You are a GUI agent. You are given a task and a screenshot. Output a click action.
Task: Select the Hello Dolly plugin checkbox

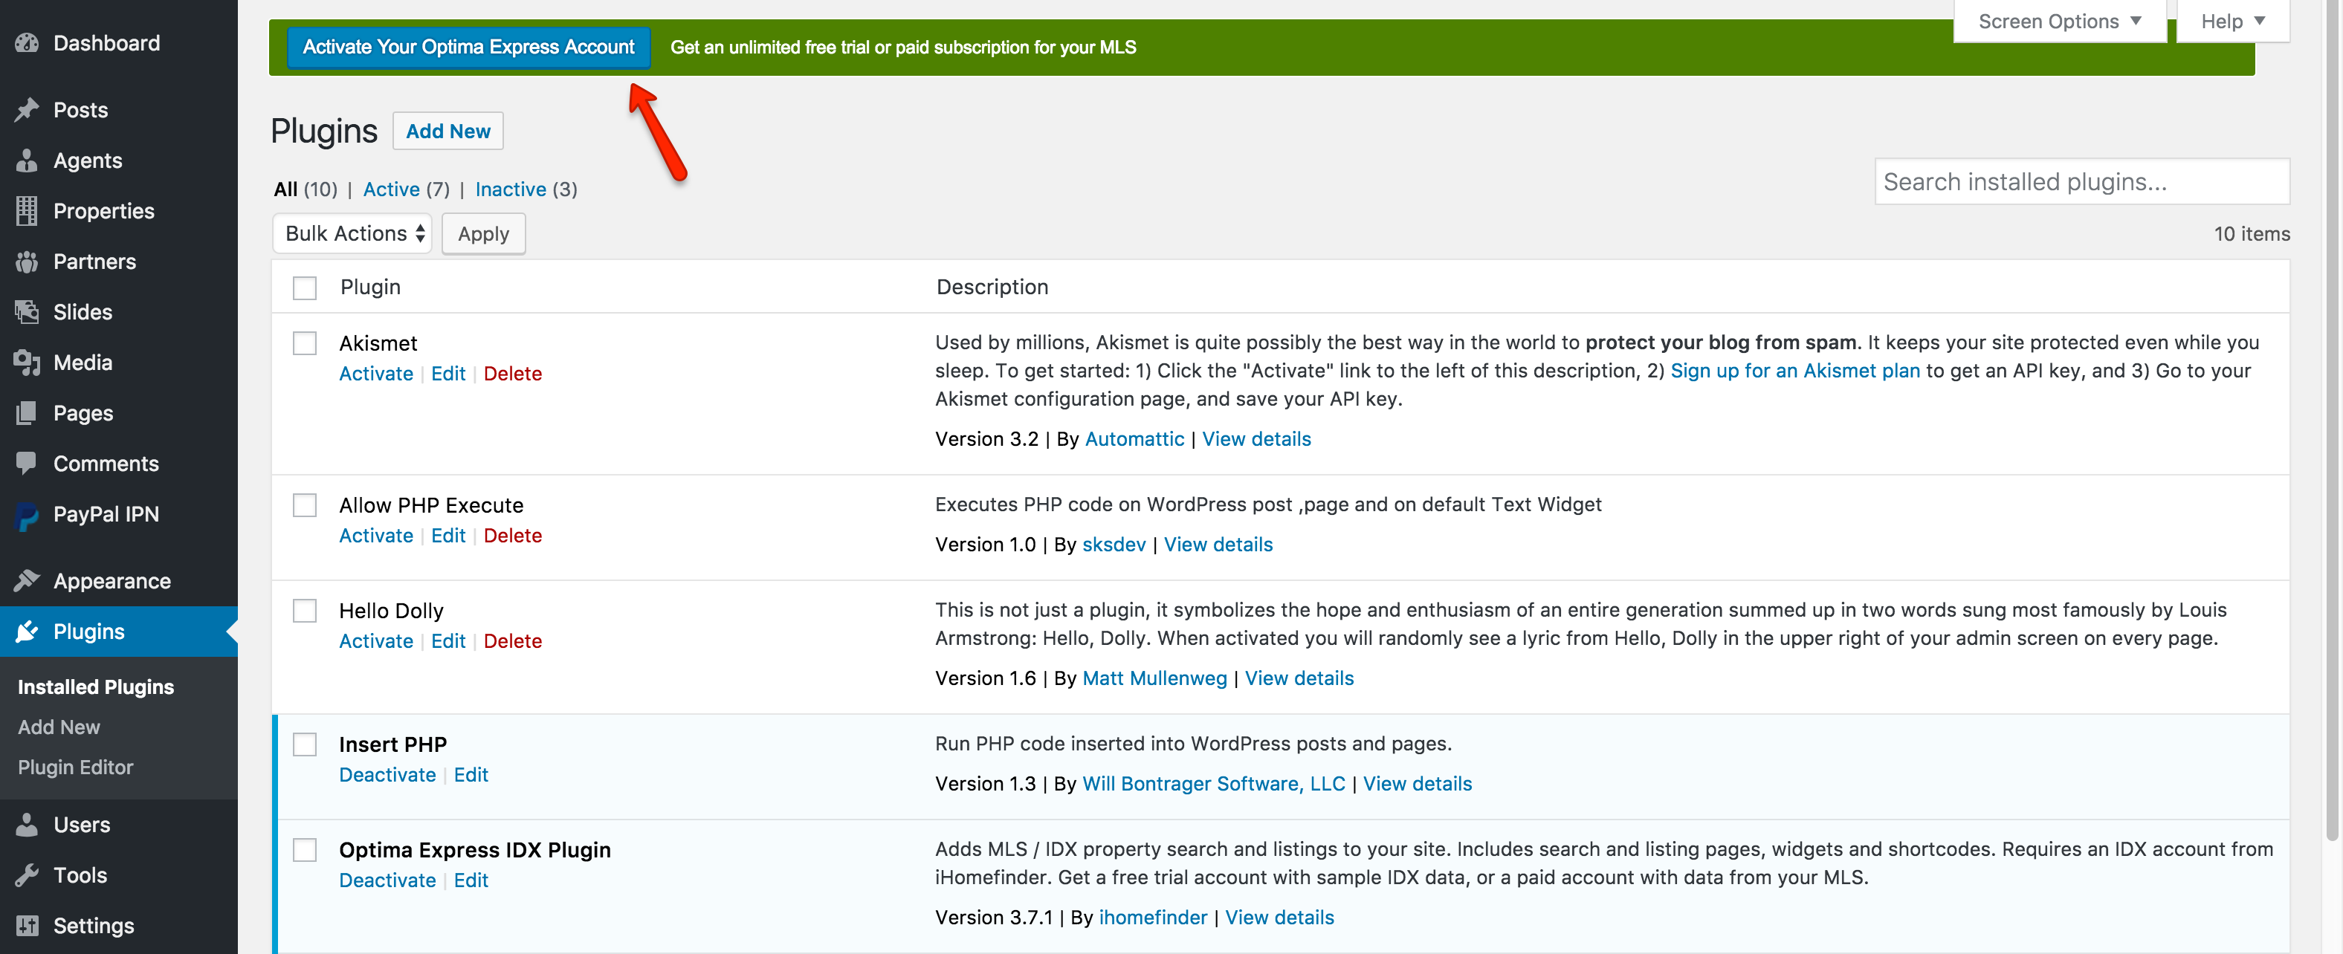[x=305, y=608]
